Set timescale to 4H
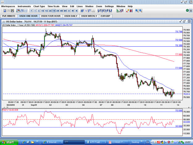The image size is (193, 145). pyautogui.click(x=61, y=11)
